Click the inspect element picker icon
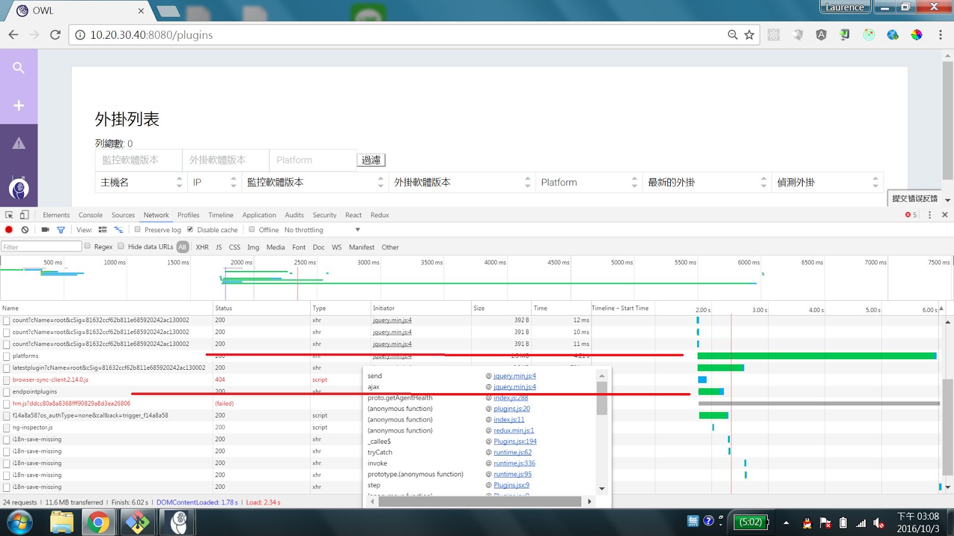 pos(9,215)
